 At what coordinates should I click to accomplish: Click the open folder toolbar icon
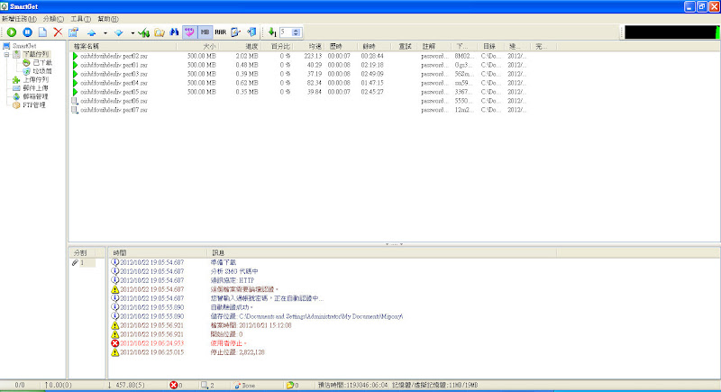point(159,32)
